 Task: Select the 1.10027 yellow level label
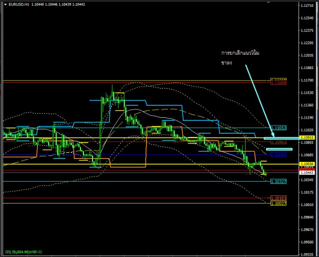coord(279,203)
